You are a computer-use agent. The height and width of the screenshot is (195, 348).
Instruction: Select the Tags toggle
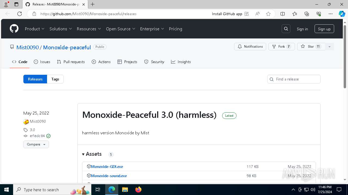[x=55, y=79]
